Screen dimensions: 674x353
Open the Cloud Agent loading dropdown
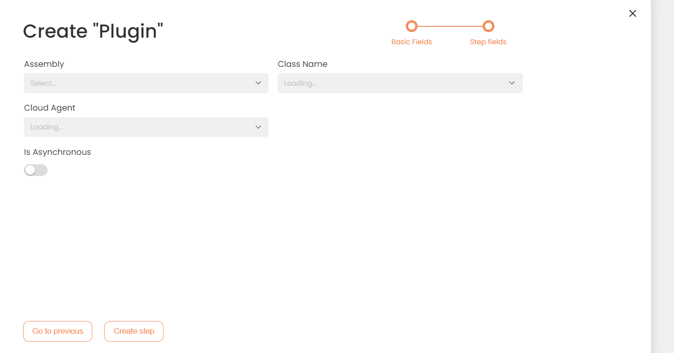146,127
